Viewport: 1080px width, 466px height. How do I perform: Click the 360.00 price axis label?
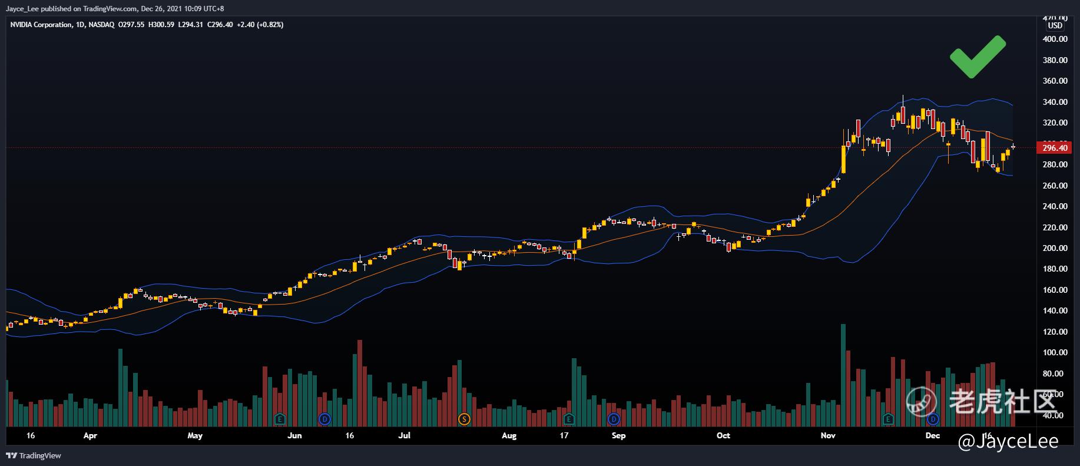click(x=1055, y=81)
